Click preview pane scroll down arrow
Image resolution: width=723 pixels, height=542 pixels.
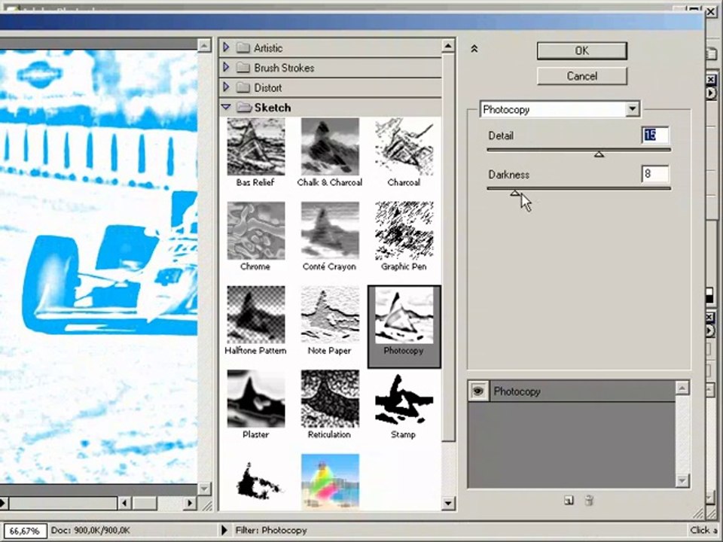204,488
